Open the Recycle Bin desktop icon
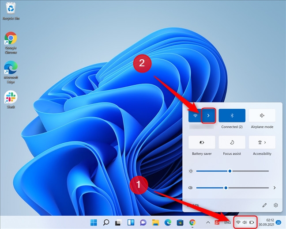 coord(11,11)
